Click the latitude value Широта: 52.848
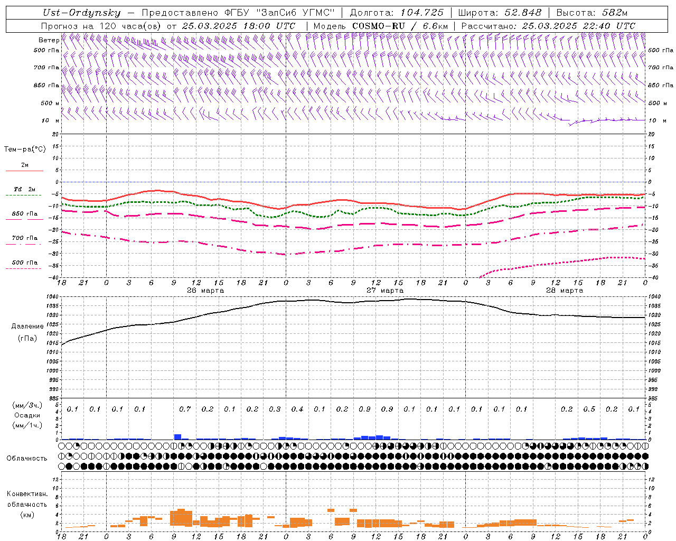This screenshot has height=541, width=676. pyautogui.click(x=500, y=13)
